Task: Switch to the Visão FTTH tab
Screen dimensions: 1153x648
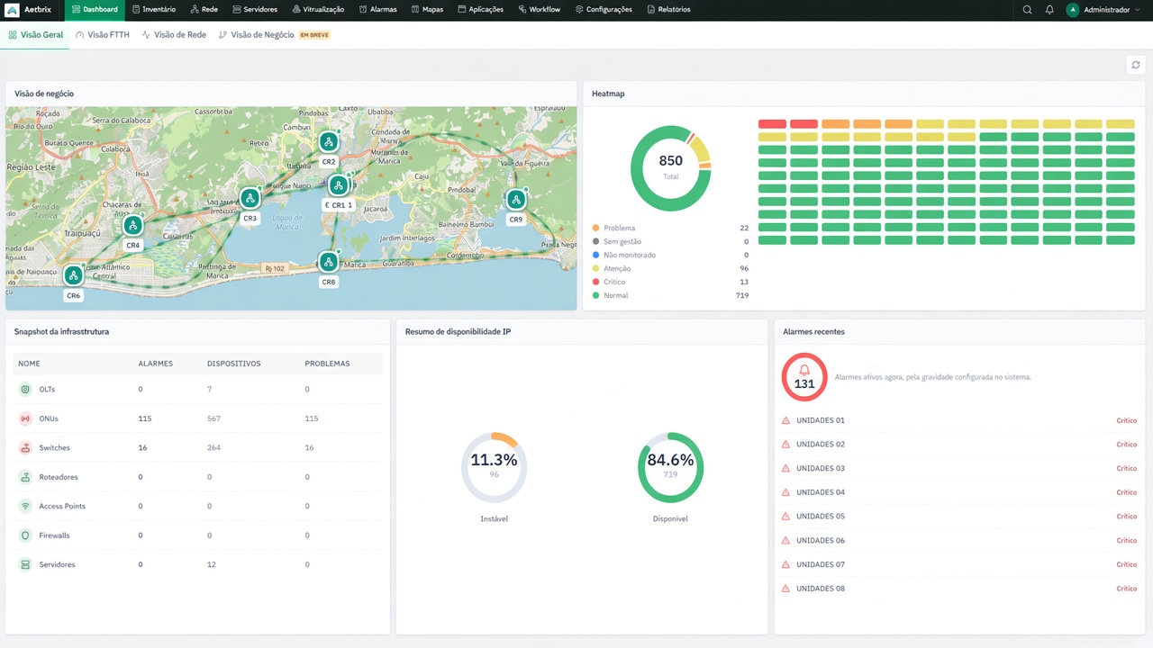Action: [103, 35]
